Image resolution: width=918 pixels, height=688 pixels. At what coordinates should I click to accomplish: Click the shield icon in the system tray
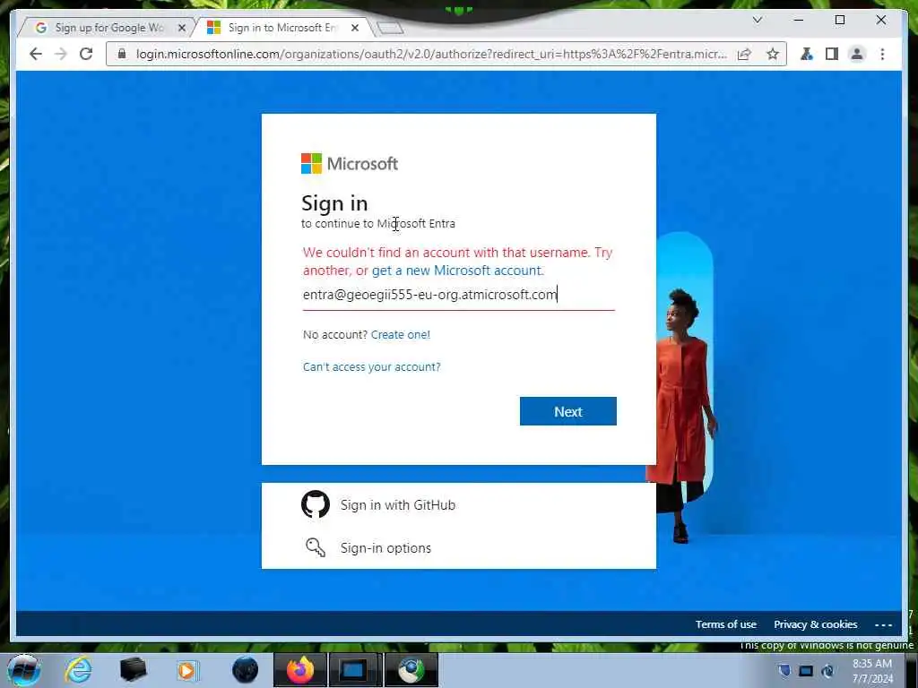tap(784, 670)
